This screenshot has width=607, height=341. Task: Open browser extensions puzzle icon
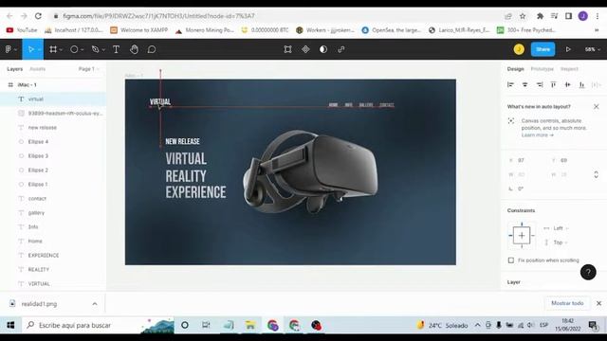pyautogui.click(x=540, y=16)
